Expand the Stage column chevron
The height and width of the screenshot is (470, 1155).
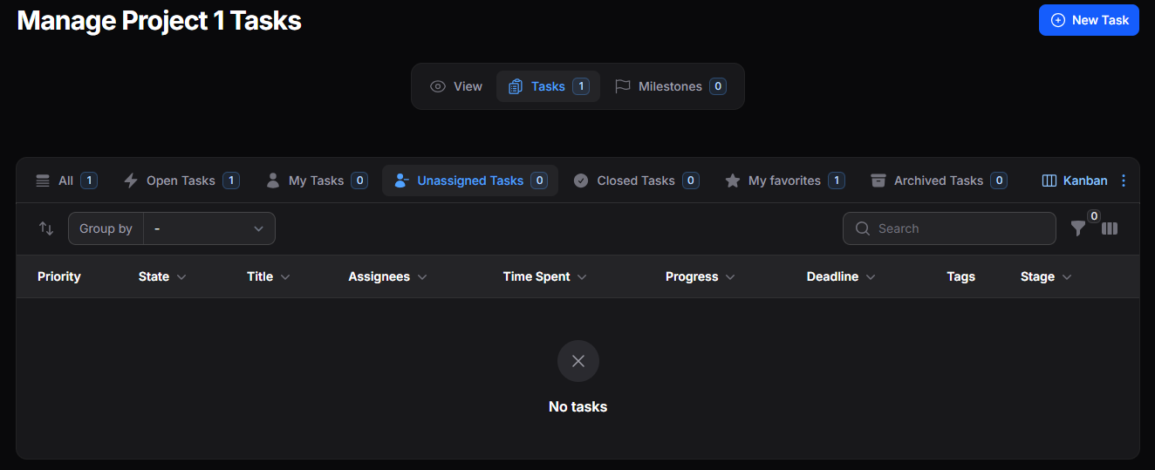click(x=1067, y=277)
